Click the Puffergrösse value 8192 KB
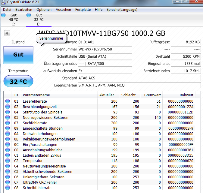Viewport: 203px width, 193px height. pos(186,42)
